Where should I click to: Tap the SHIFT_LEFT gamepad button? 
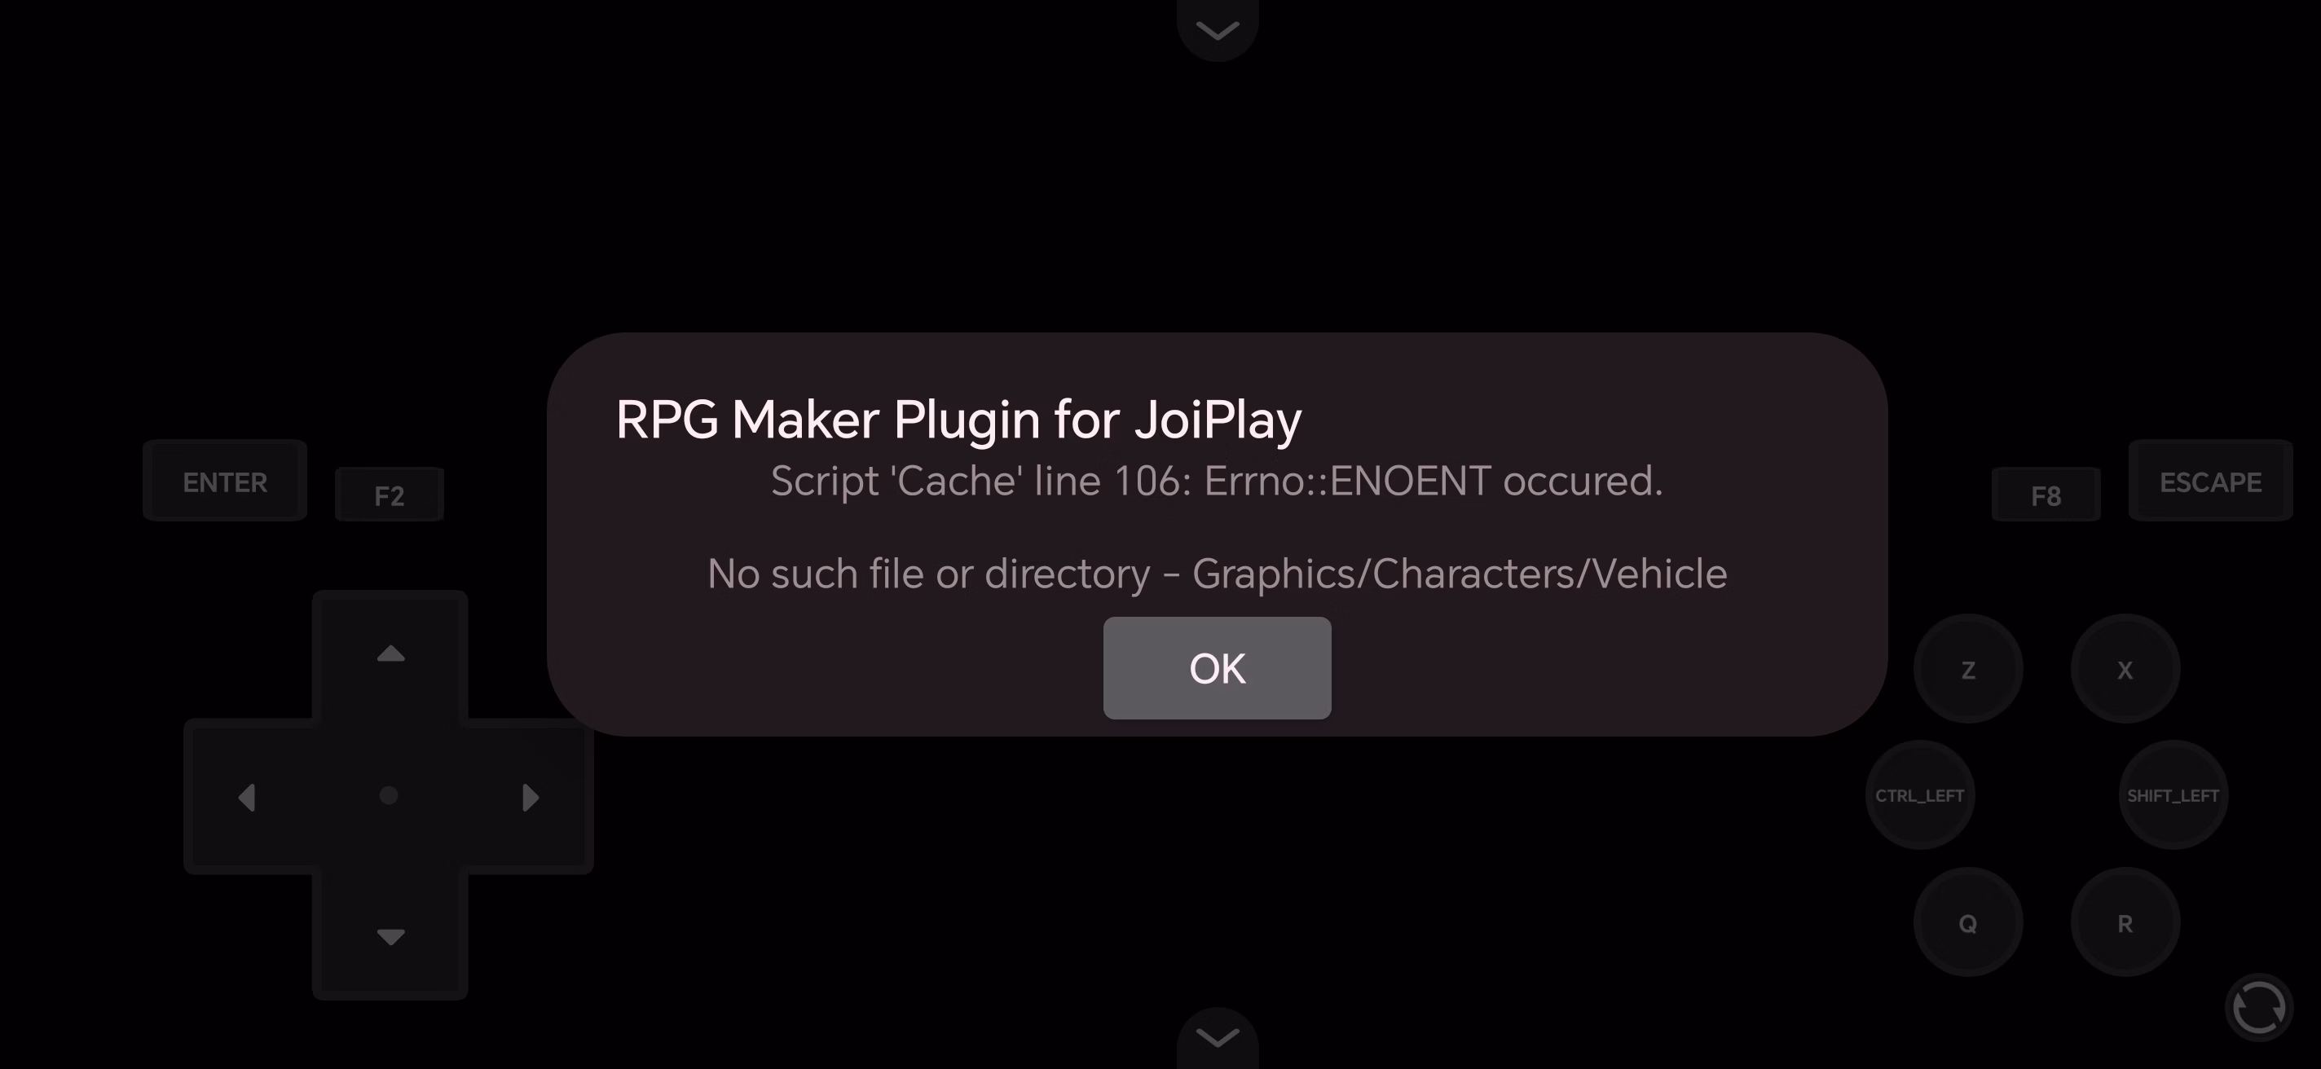[2173, 795]
